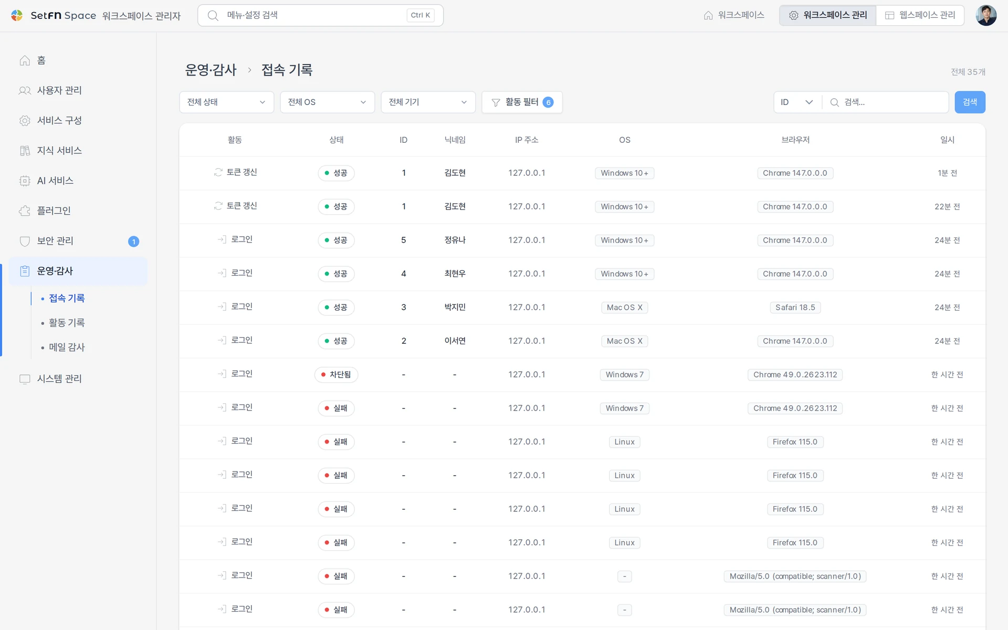Click nickname 정유나 in the table
1008x630 pixels.
pyautogui.click(x=455, y=240)
